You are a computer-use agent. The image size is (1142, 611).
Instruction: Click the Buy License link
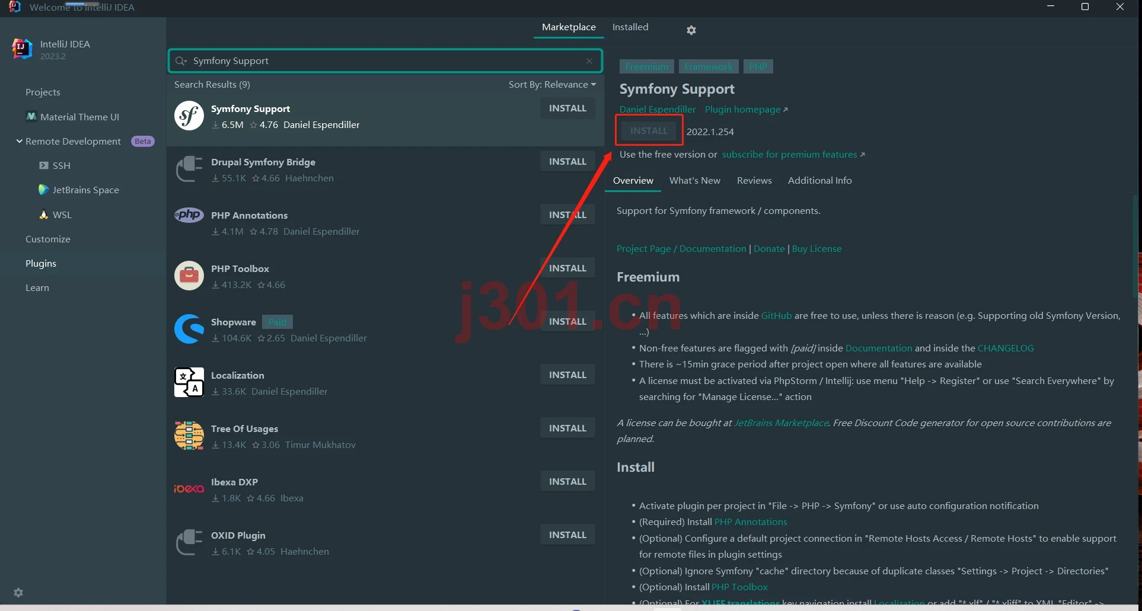[x=816, y=249]
